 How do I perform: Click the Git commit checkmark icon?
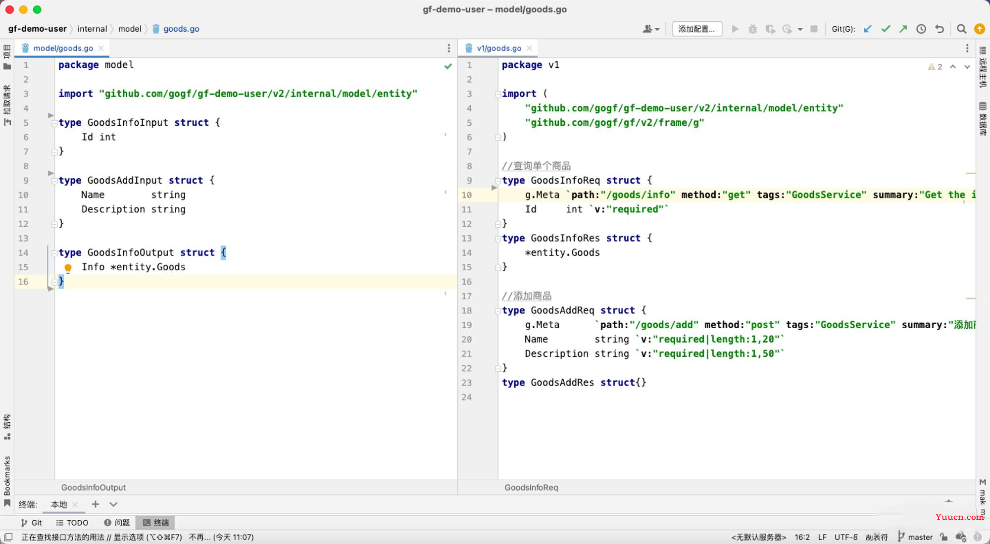pos(886,29)
